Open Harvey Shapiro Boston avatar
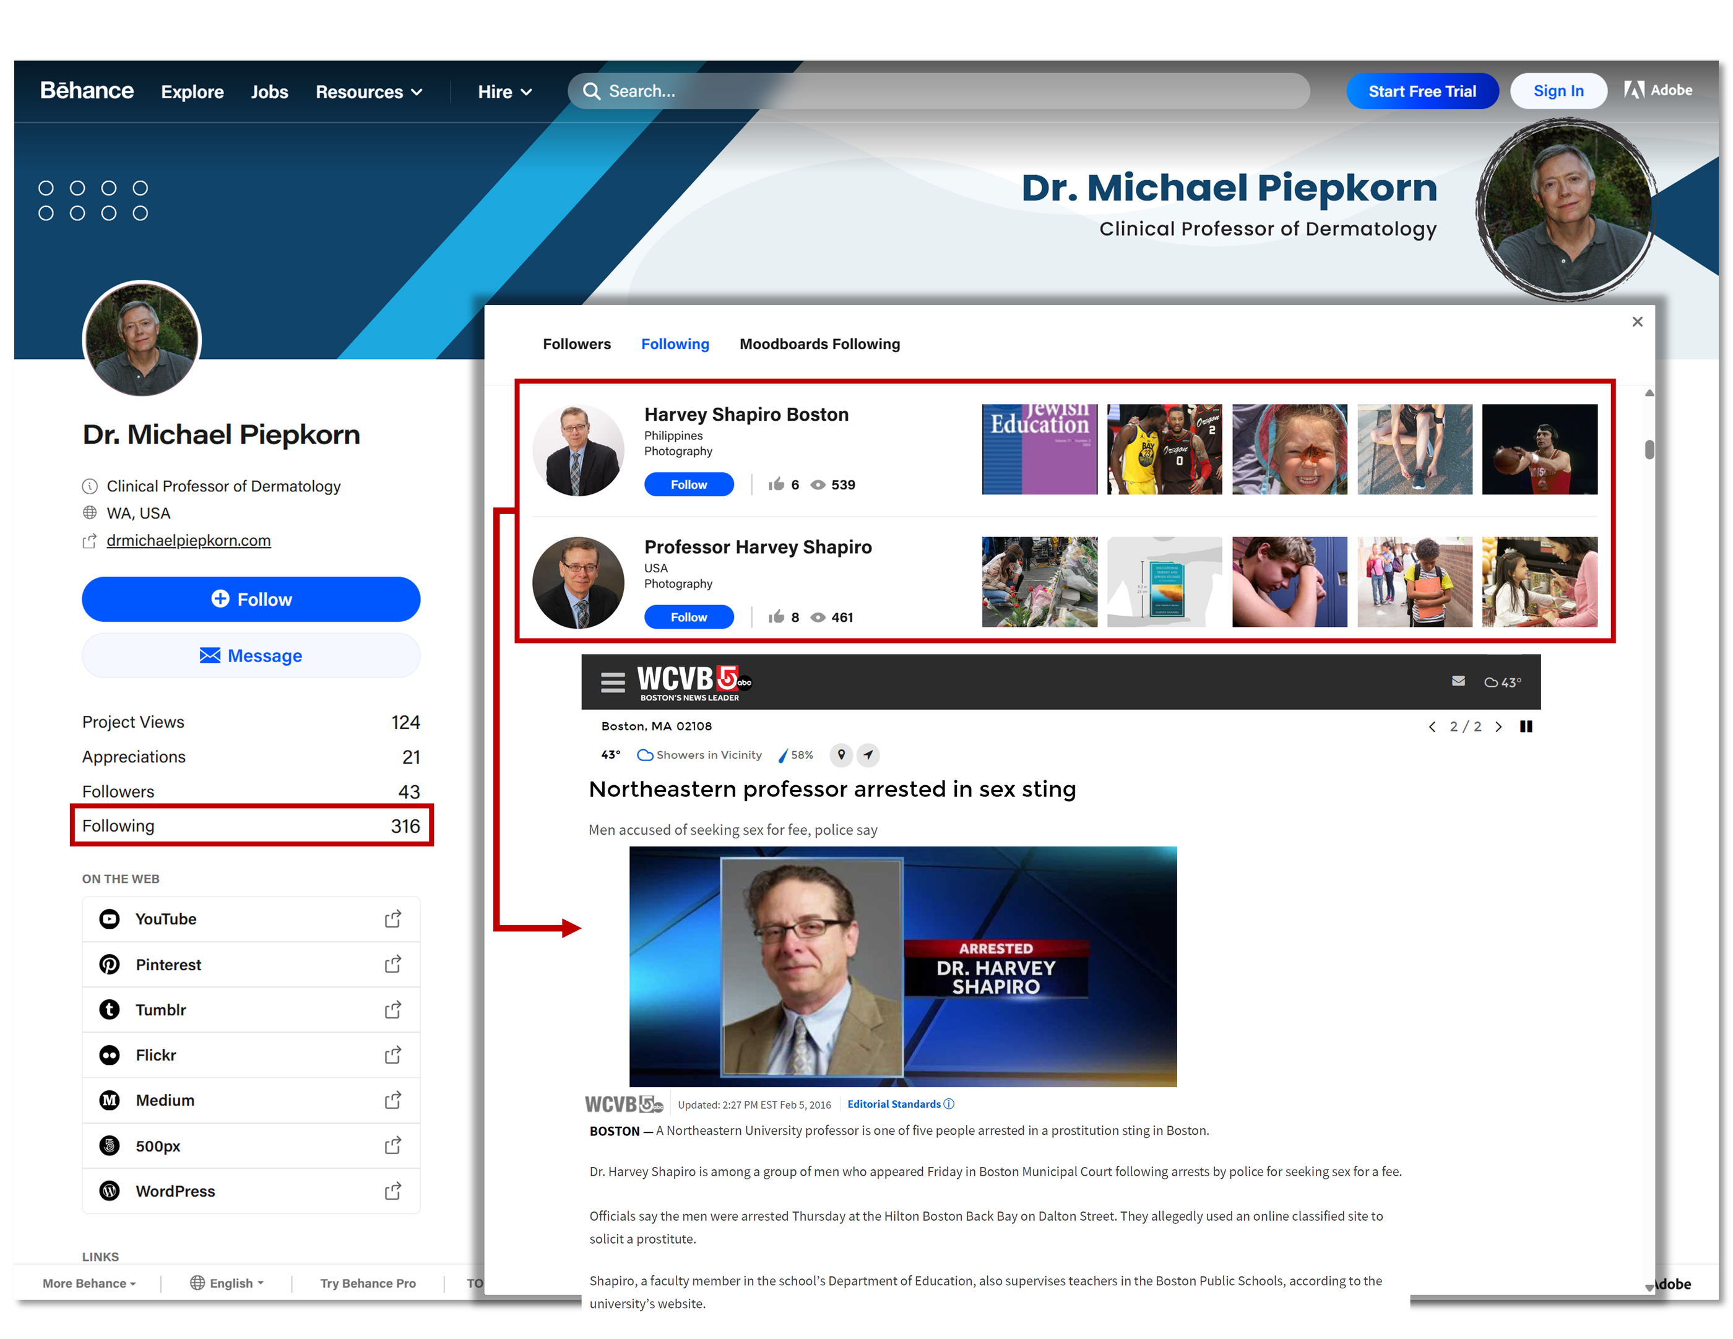The image size is (1733, 1339). [x=579, y=450]
